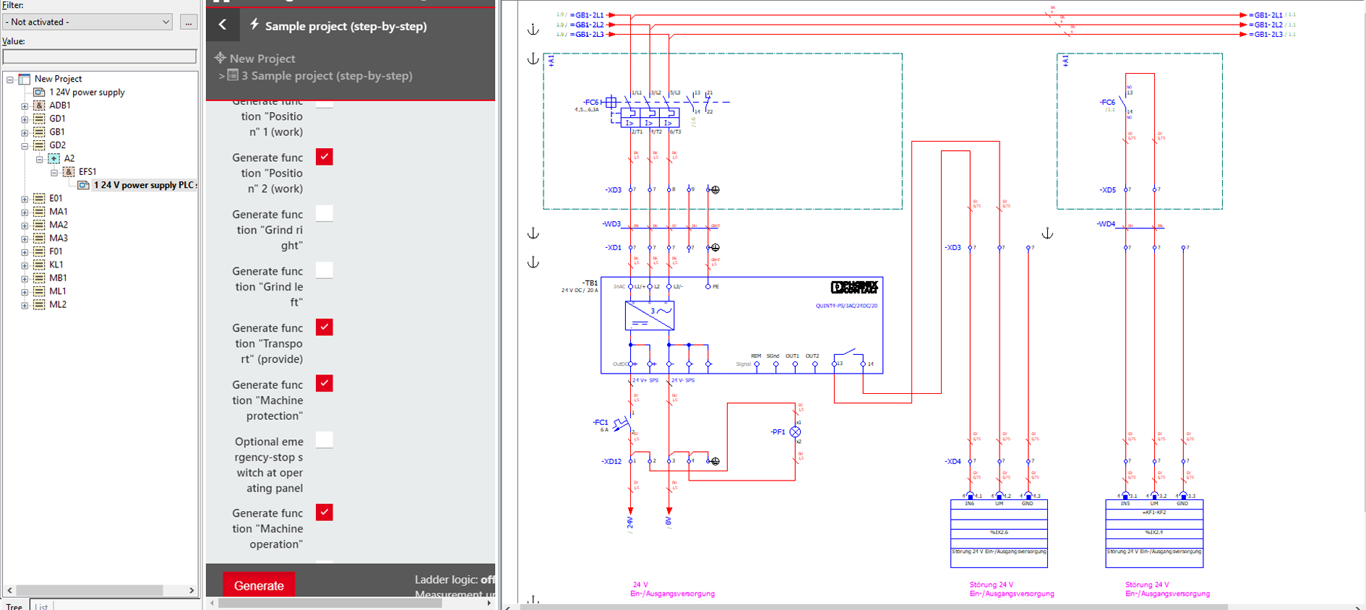This screenshot has width=1366, height=610.
Task: Collapse the GD2 tree node
Action: click(25, 146)
